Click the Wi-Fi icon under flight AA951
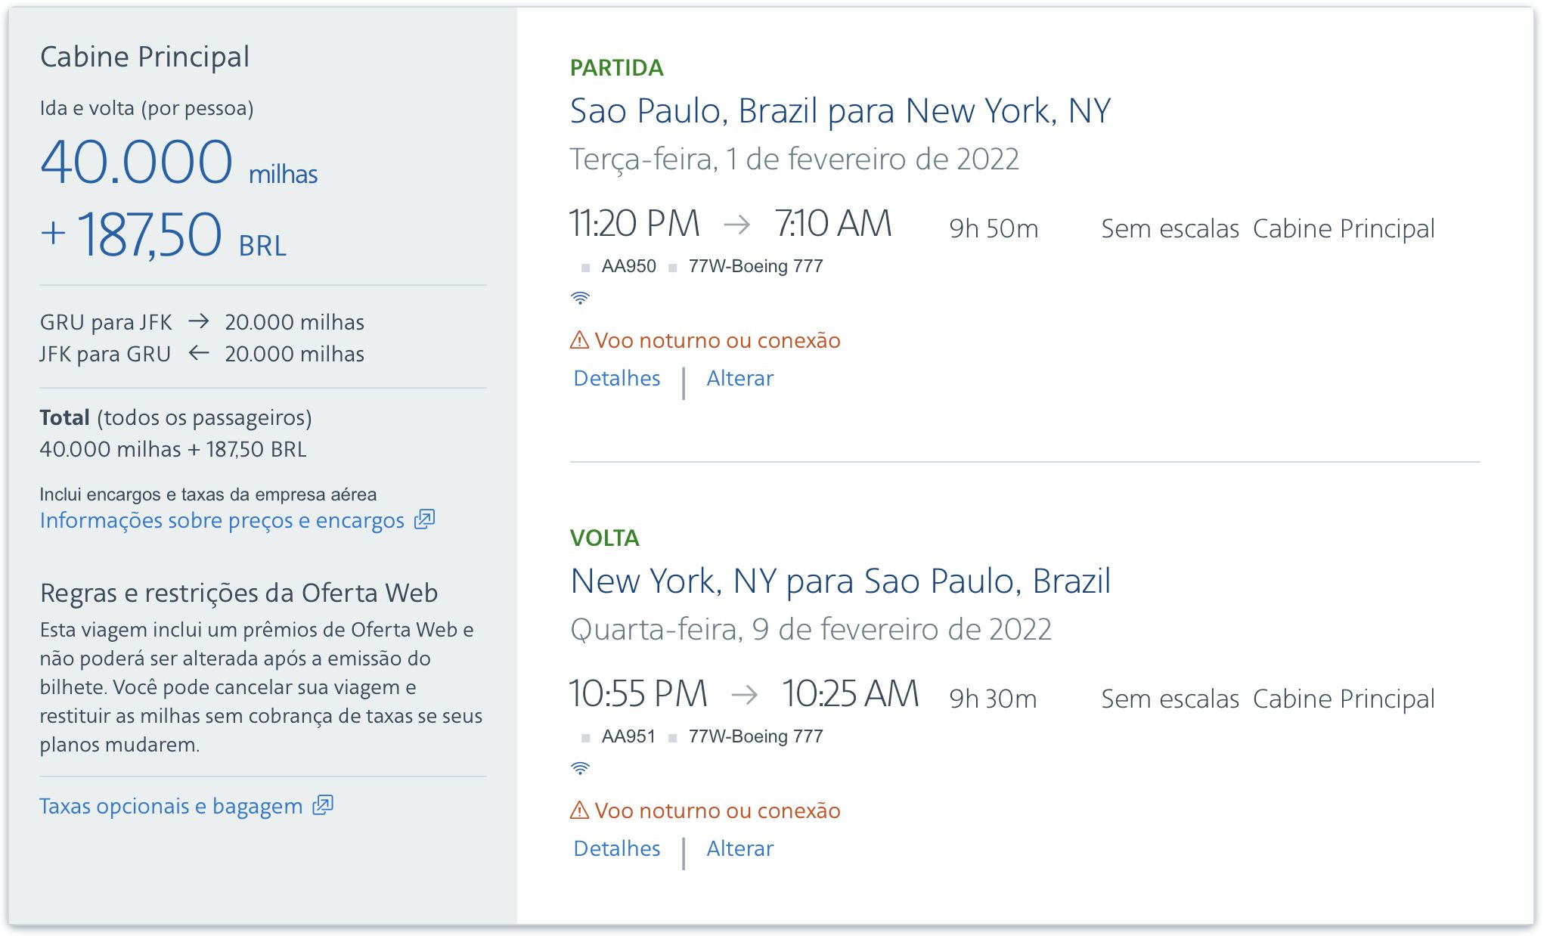Screen dimensions: 1544x936 pos(580,768)
